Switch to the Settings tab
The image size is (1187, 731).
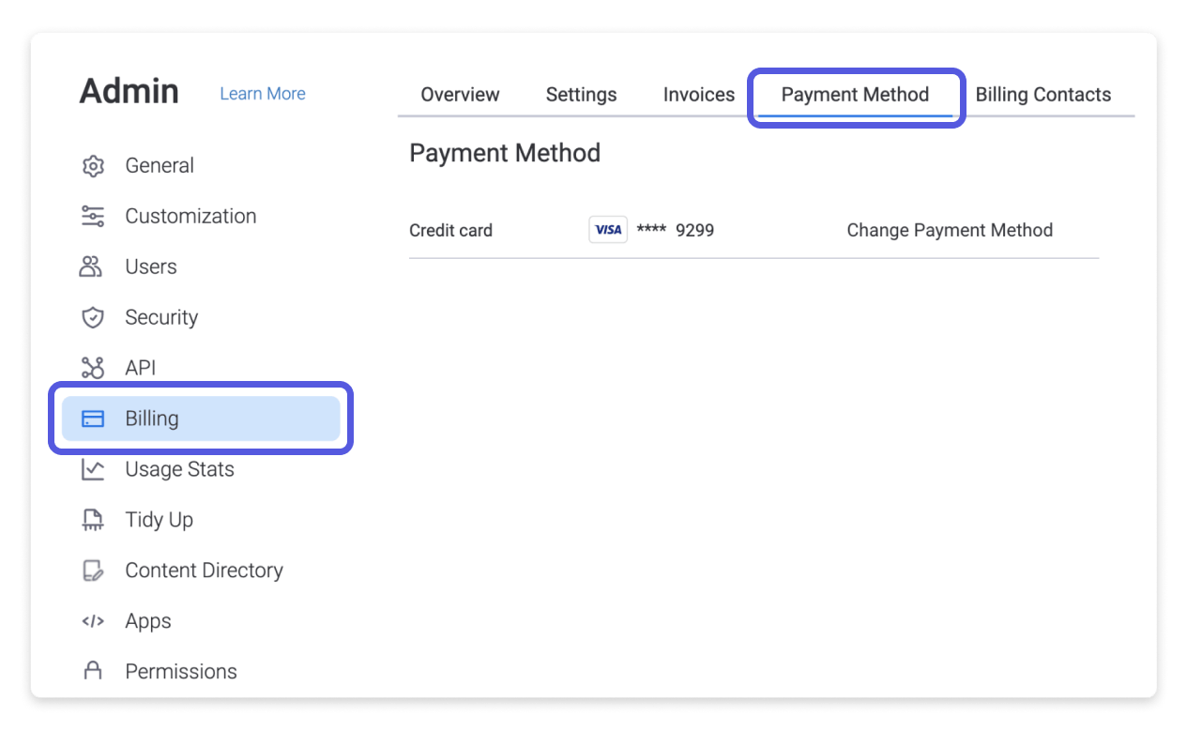click(x=581, y=94)
